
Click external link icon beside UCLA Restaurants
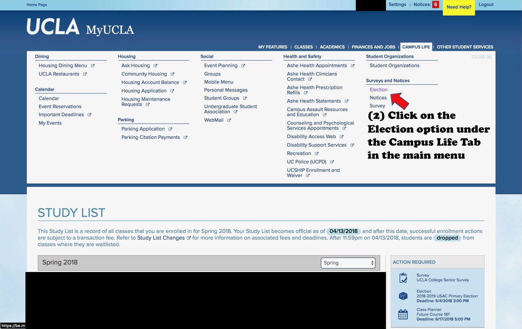85,74
